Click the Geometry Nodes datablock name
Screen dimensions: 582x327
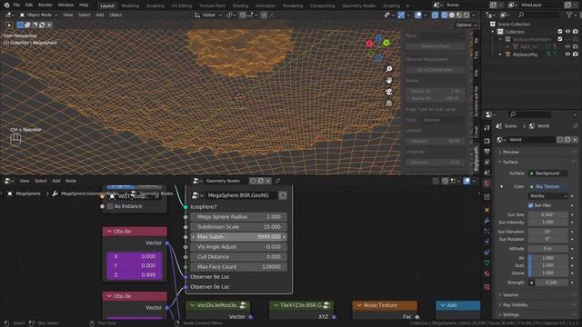pos(223,181)
